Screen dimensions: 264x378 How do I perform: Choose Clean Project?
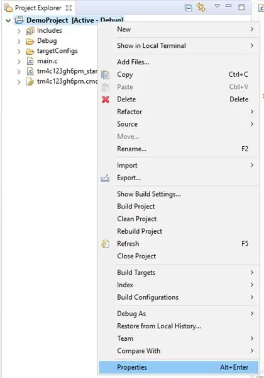(179, 219)
